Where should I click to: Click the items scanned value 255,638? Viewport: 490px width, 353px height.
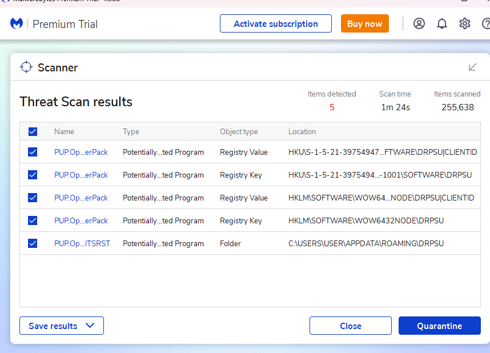[457, 107]
